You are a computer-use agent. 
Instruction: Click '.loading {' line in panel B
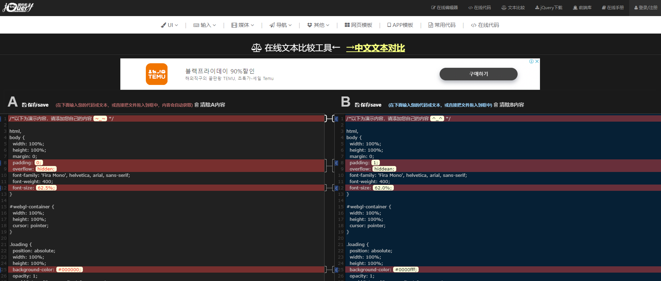(357, 245)
